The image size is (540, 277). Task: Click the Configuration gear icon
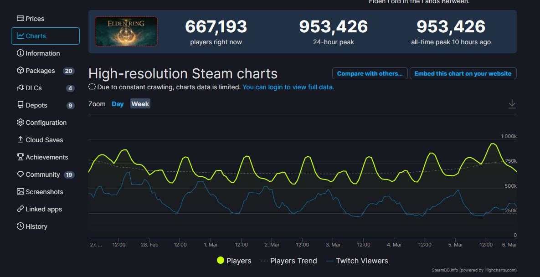tap(21, 123)
